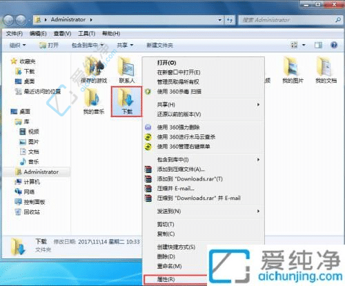Expand the 共享 toolbar dropdown

click(x=125, y=45)
